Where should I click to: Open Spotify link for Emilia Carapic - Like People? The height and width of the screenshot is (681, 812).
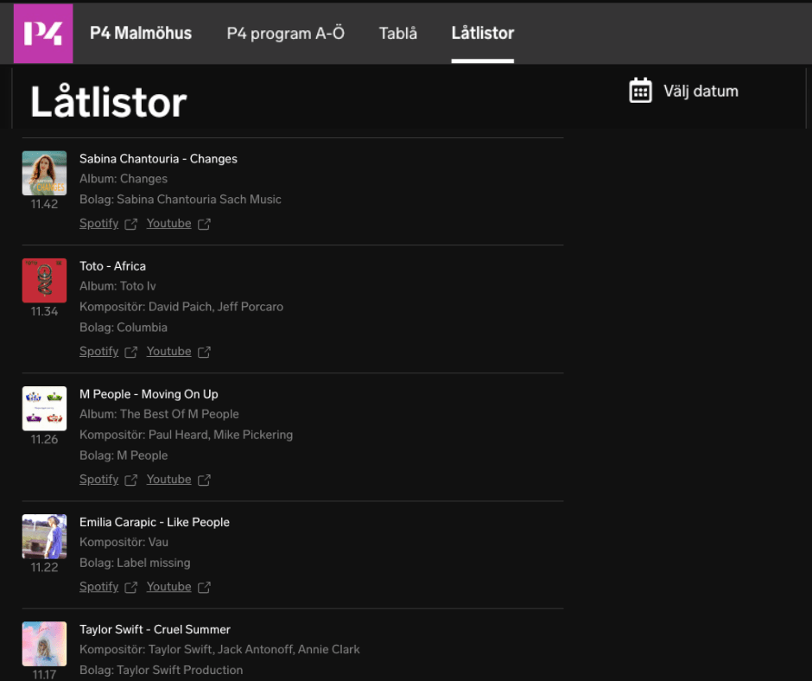click(98, 587)
